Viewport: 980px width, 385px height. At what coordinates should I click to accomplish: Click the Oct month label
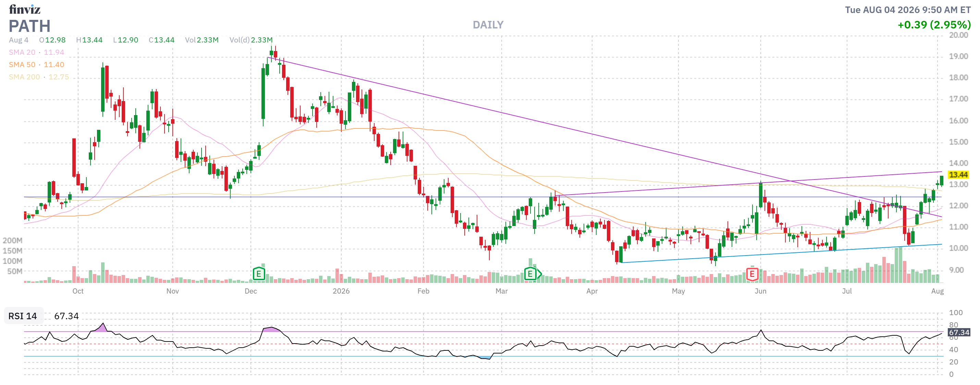[x=78, y=291]
